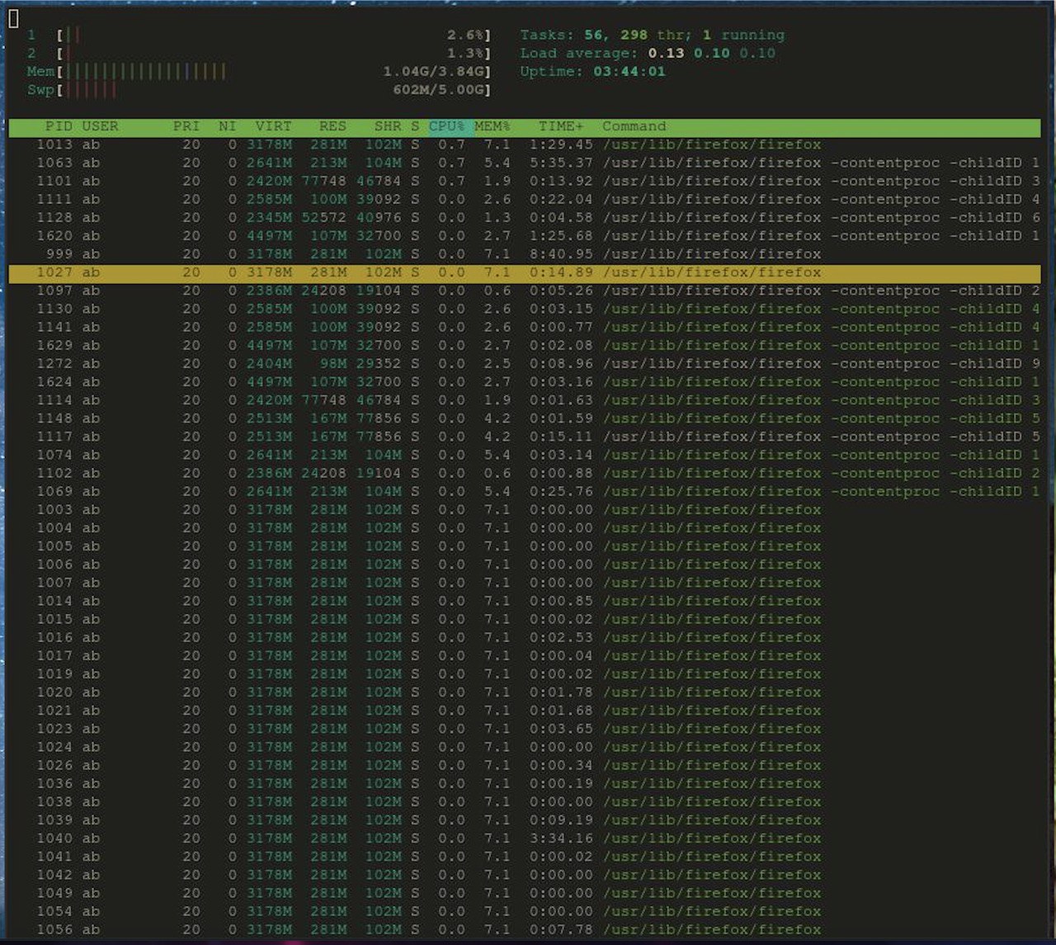Sort by the SHR column header
This screenshot has width=1056, height=945.
click(x=388, y=126)
